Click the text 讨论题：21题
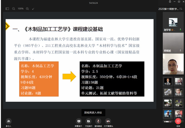Image resolution: width=185 pixels, height=128 pixels. tap(92, 88)
